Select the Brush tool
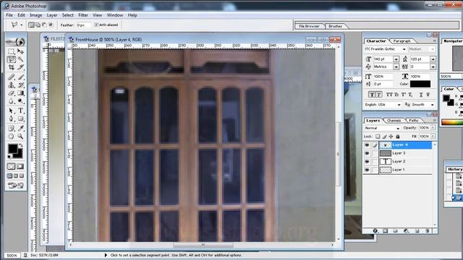The image size is (463, 260). [20, 77]
